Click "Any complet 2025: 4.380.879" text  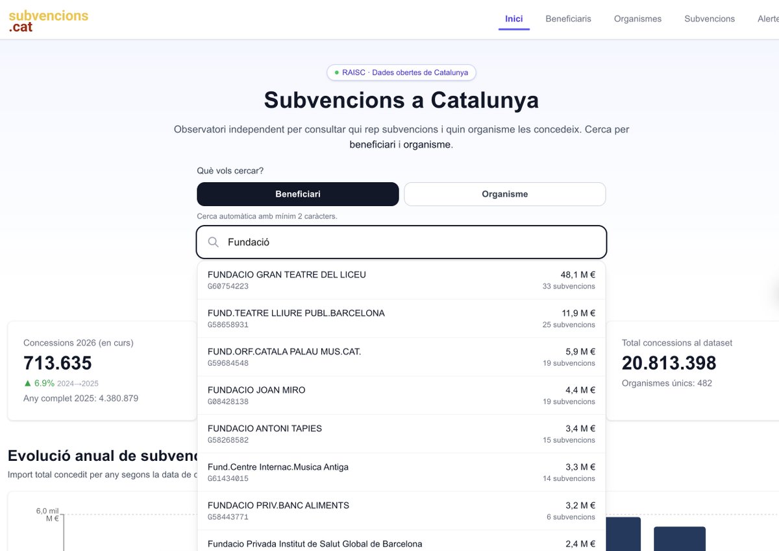point(80,398)
